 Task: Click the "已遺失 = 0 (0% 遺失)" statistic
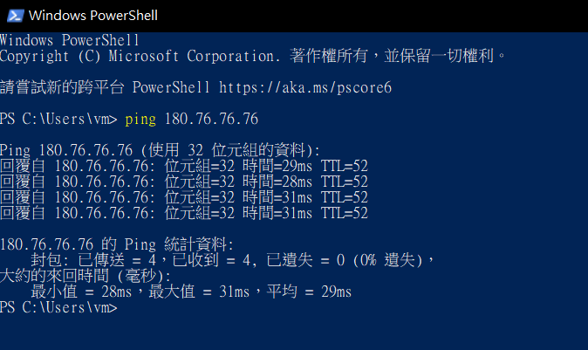[x=349, y=260]
